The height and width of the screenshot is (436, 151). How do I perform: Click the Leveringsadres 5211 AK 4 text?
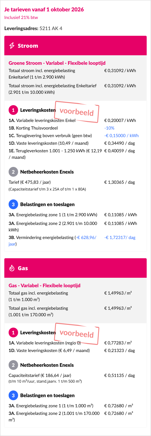[x=33, y=28]
